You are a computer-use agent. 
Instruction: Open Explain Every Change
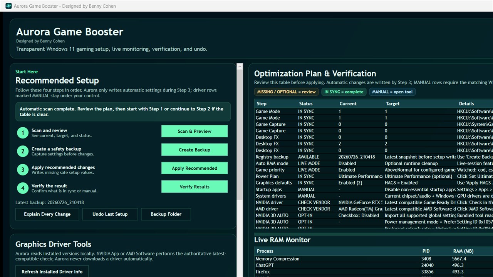47,214
